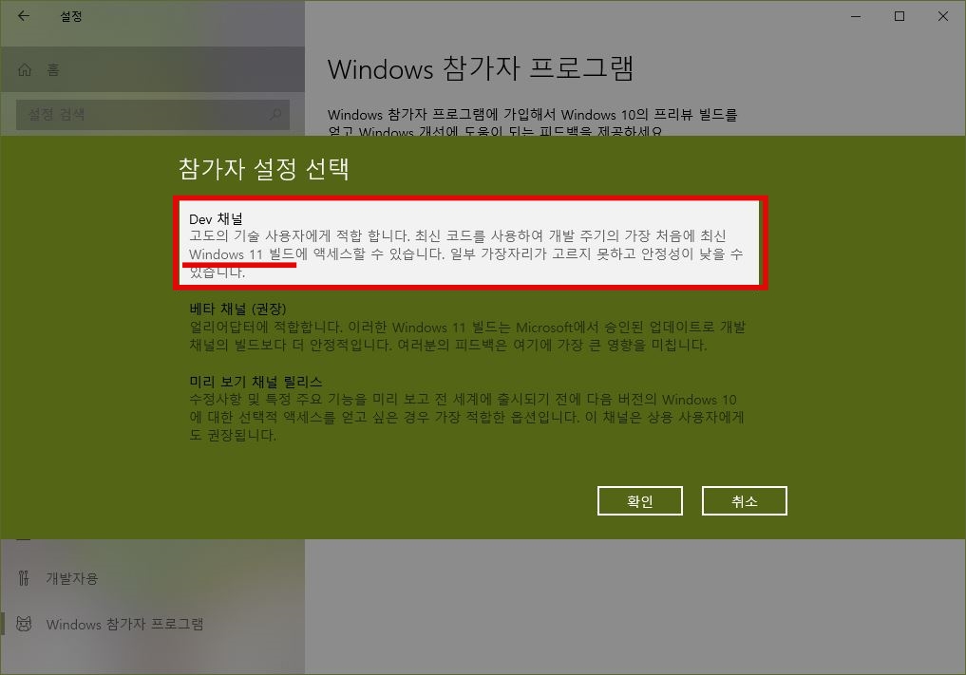Click the search magnifier icon
This screenshot has width=966, height=675.
point(275,115)
